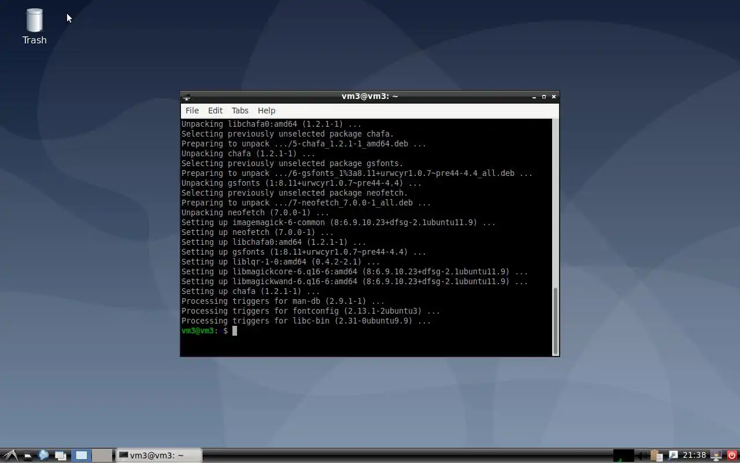
Task: Click the terminal title bar 'vm3@vm3: ~'
Action: [369, 97]
